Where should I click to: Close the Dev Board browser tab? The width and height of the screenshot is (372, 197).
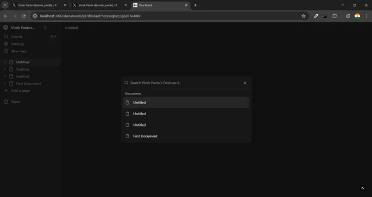[x=186, y=5]
